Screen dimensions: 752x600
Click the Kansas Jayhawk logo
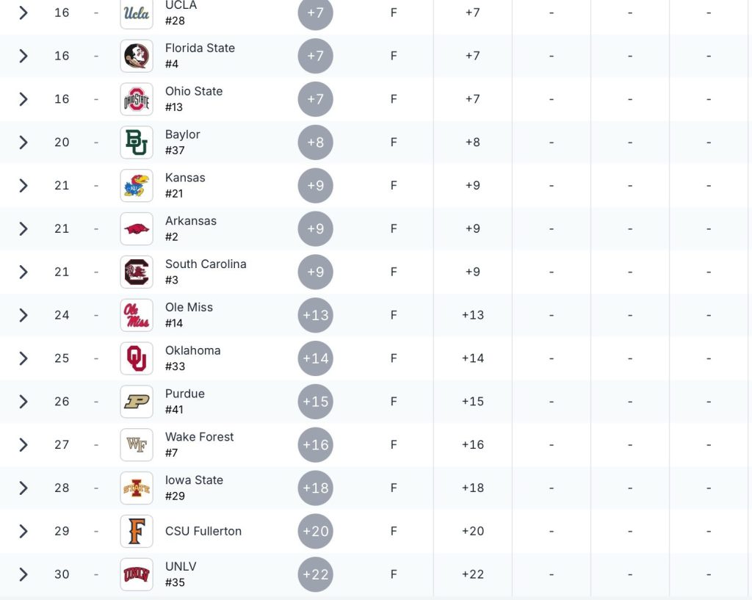point(137,186)
